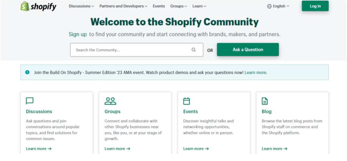
Task: Click Groups card description text
Action: (x=133, y=130)
